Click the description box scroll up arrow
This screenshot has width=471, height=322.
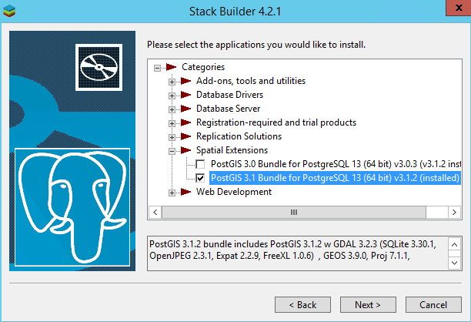coord(455,244)
